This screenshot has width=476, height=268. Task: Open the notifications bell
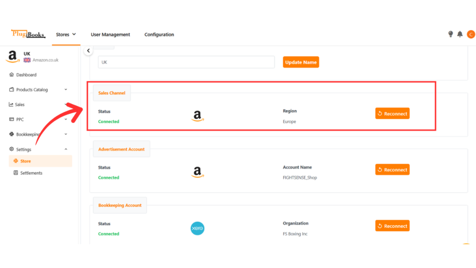point(460,34)
